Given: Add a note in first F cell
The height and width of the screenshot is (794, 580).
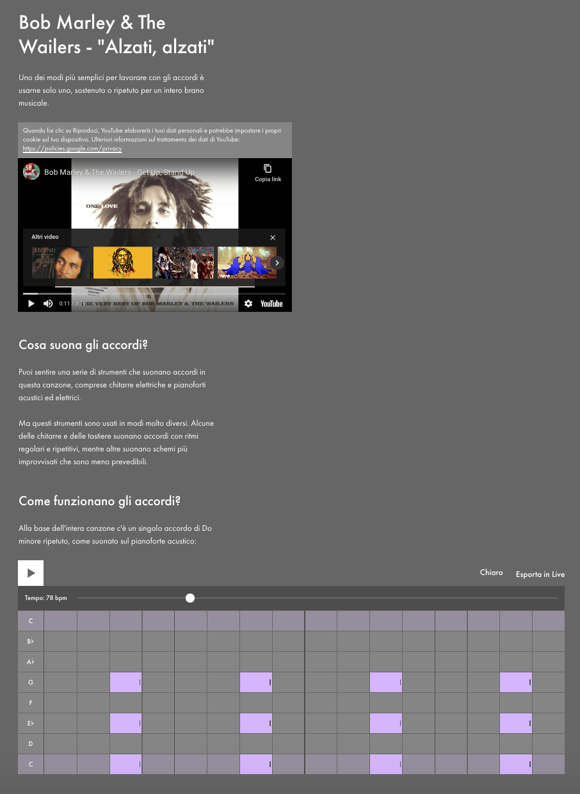Looking at the screenshot, I should [x=61, y=703].
